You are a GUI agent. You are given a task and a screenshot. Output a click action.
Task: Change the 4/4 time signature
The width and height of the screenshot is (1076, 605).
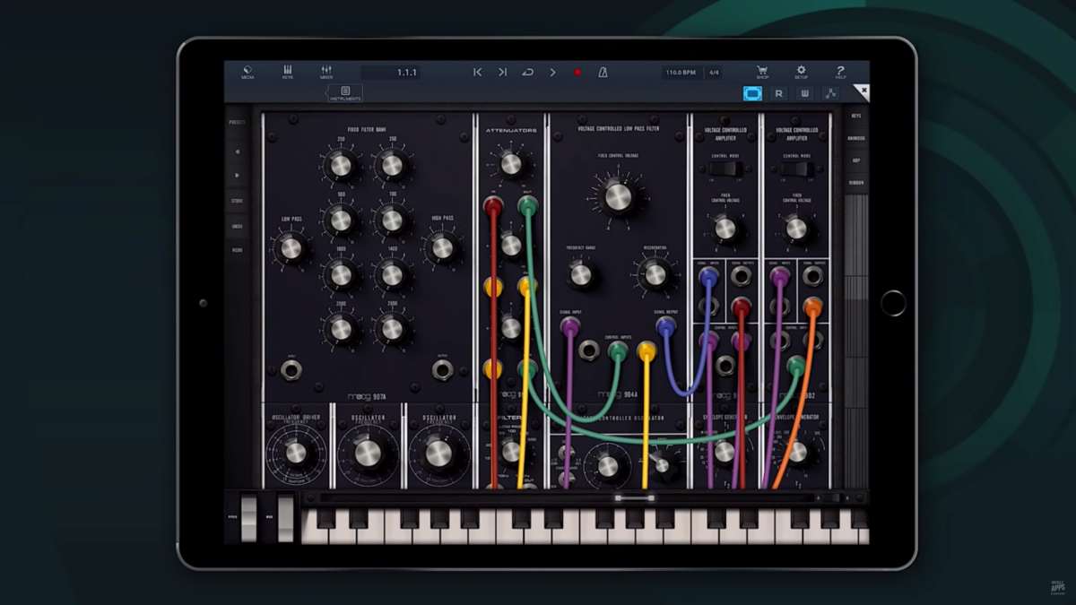pyautogui.click(x=715, y=73)
